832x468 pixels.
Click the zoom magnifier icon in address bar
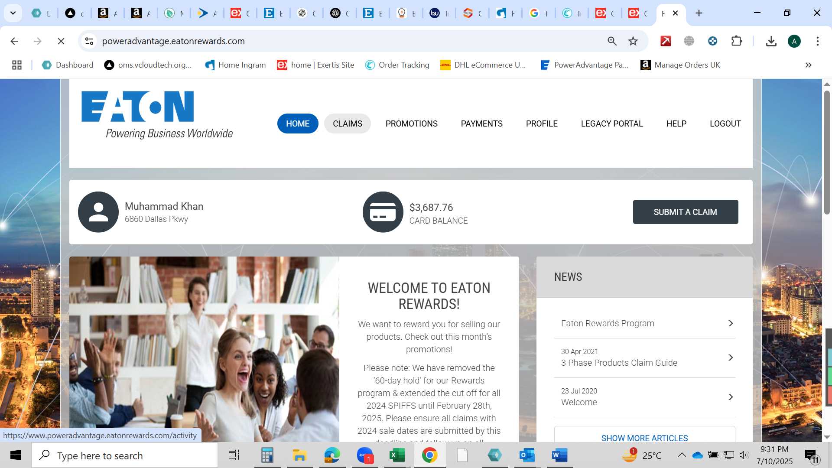pos(612,41)
